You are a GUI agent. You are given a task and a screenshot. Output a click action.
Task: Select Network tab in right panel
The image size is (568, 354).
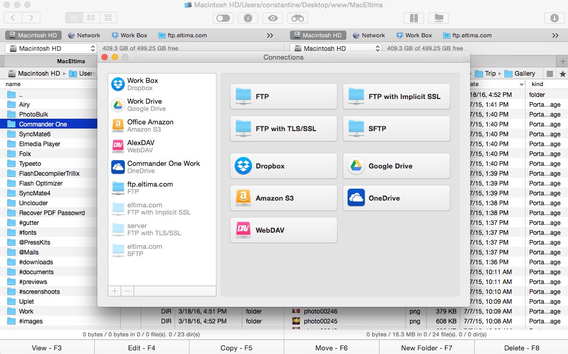click(x=369, y=35)
